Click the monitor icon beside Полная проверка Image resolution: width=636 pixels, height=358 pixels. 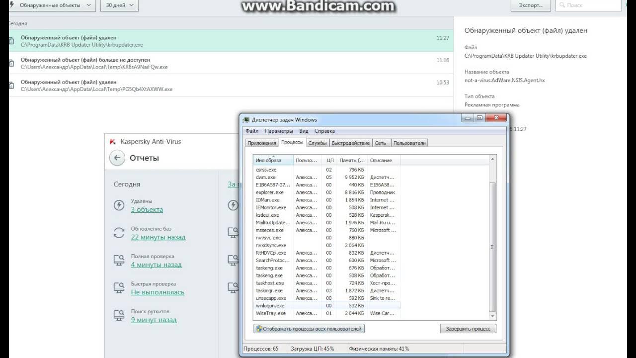tap(119, 260)
